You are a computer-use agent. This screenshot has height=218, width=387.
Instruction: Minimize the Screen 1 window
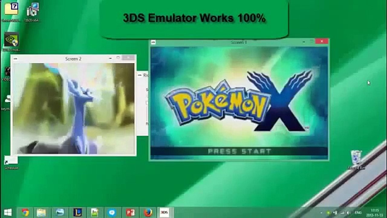[x=304, y=41]
